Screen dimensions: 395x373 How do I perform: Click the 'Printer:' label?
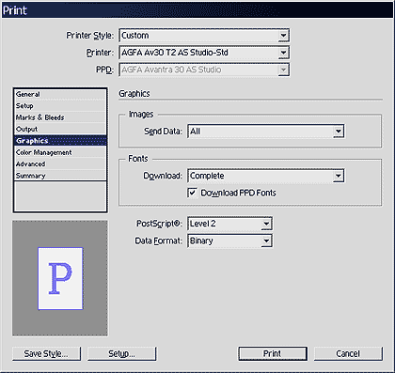[101, 53]
